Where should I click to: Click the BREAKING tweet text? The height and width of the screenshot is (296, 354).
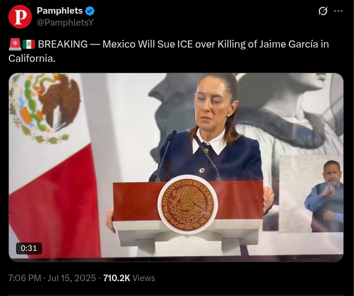coord(168,51)
